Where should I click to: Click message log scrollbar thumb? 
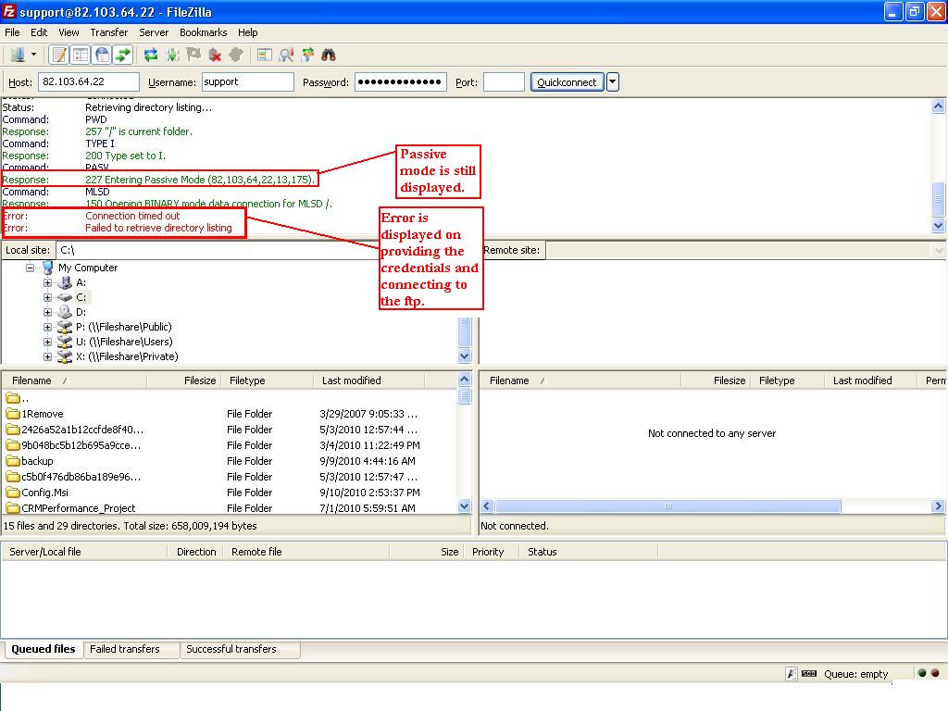(x=939, y=199)
